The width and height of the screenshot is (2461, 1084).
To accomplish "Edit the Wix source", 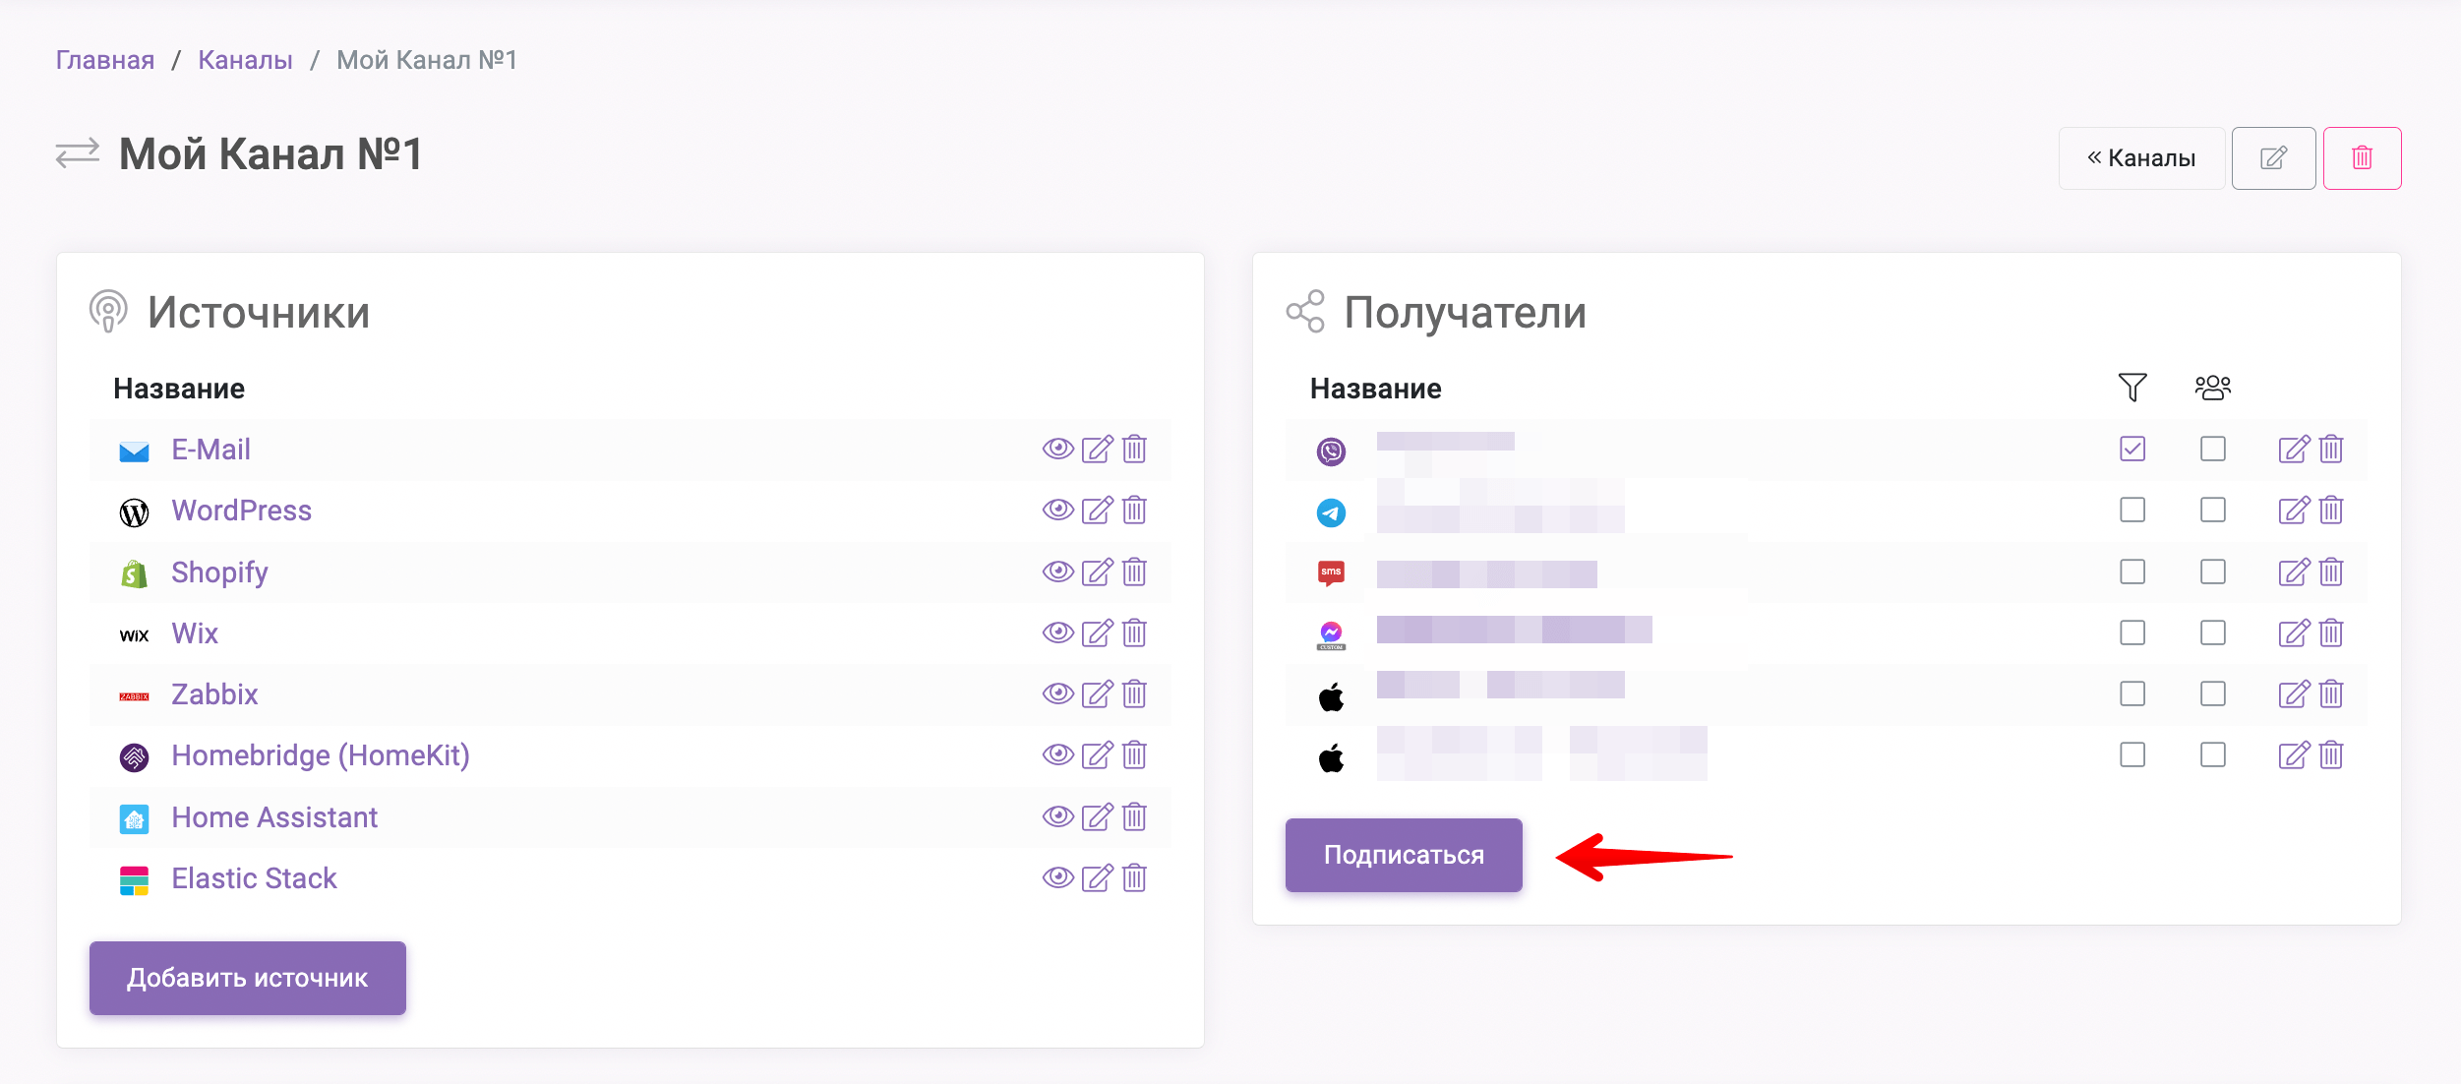I will point(1097,632).
